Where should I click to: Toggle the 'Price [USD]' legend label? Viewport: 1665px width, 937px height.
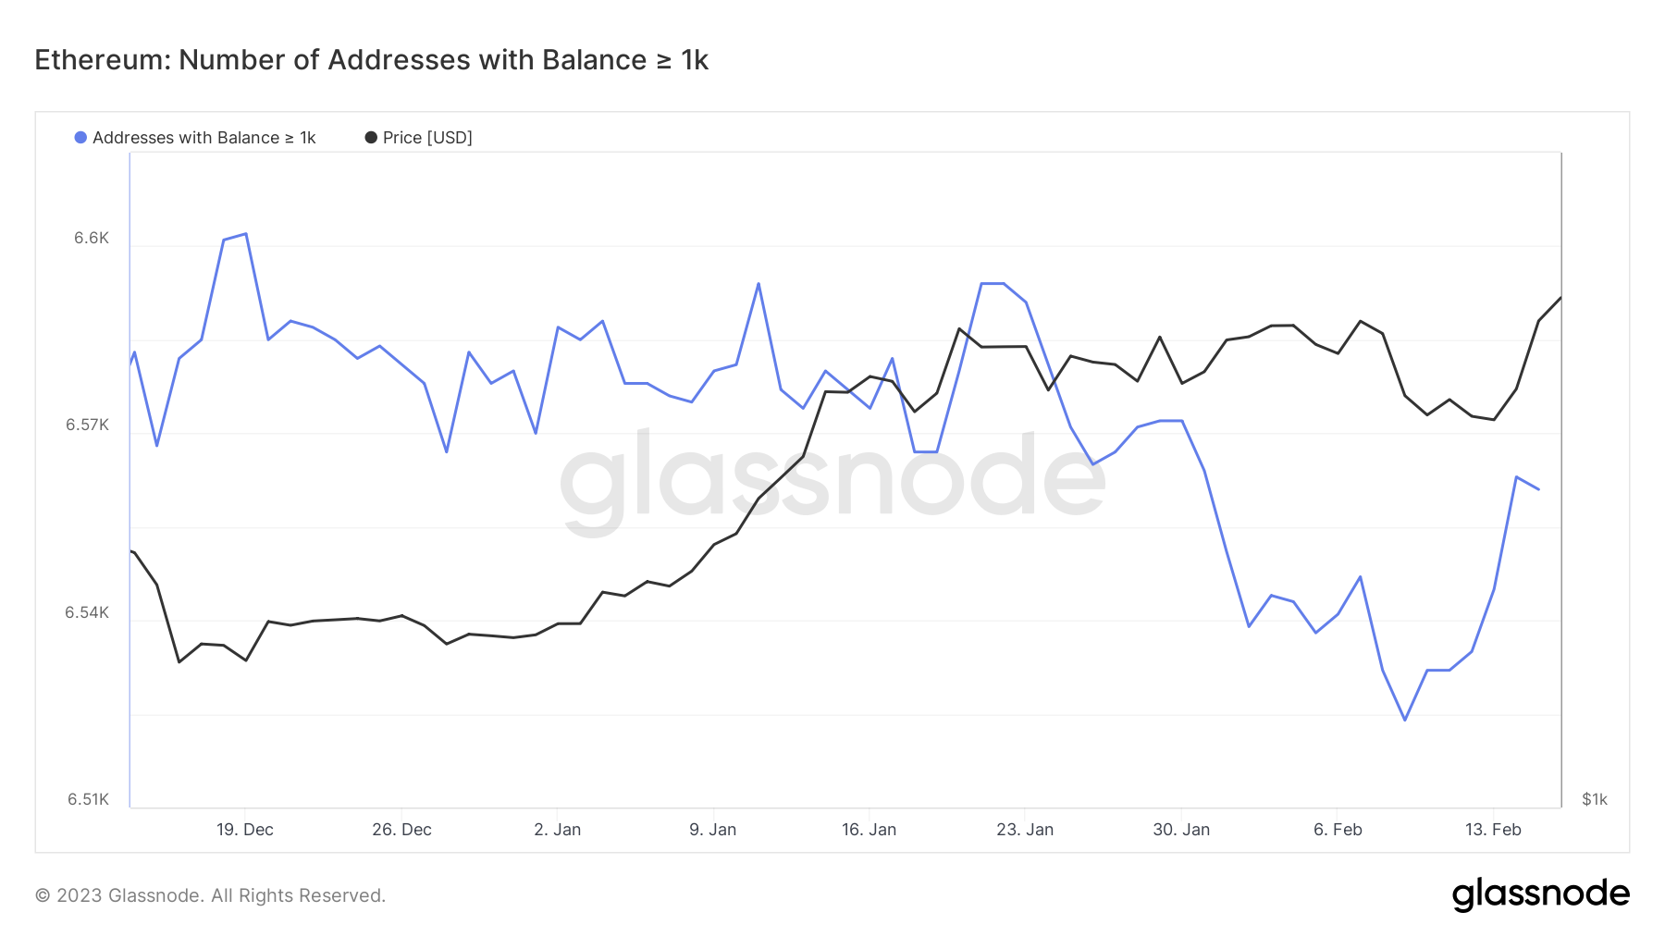427,138
